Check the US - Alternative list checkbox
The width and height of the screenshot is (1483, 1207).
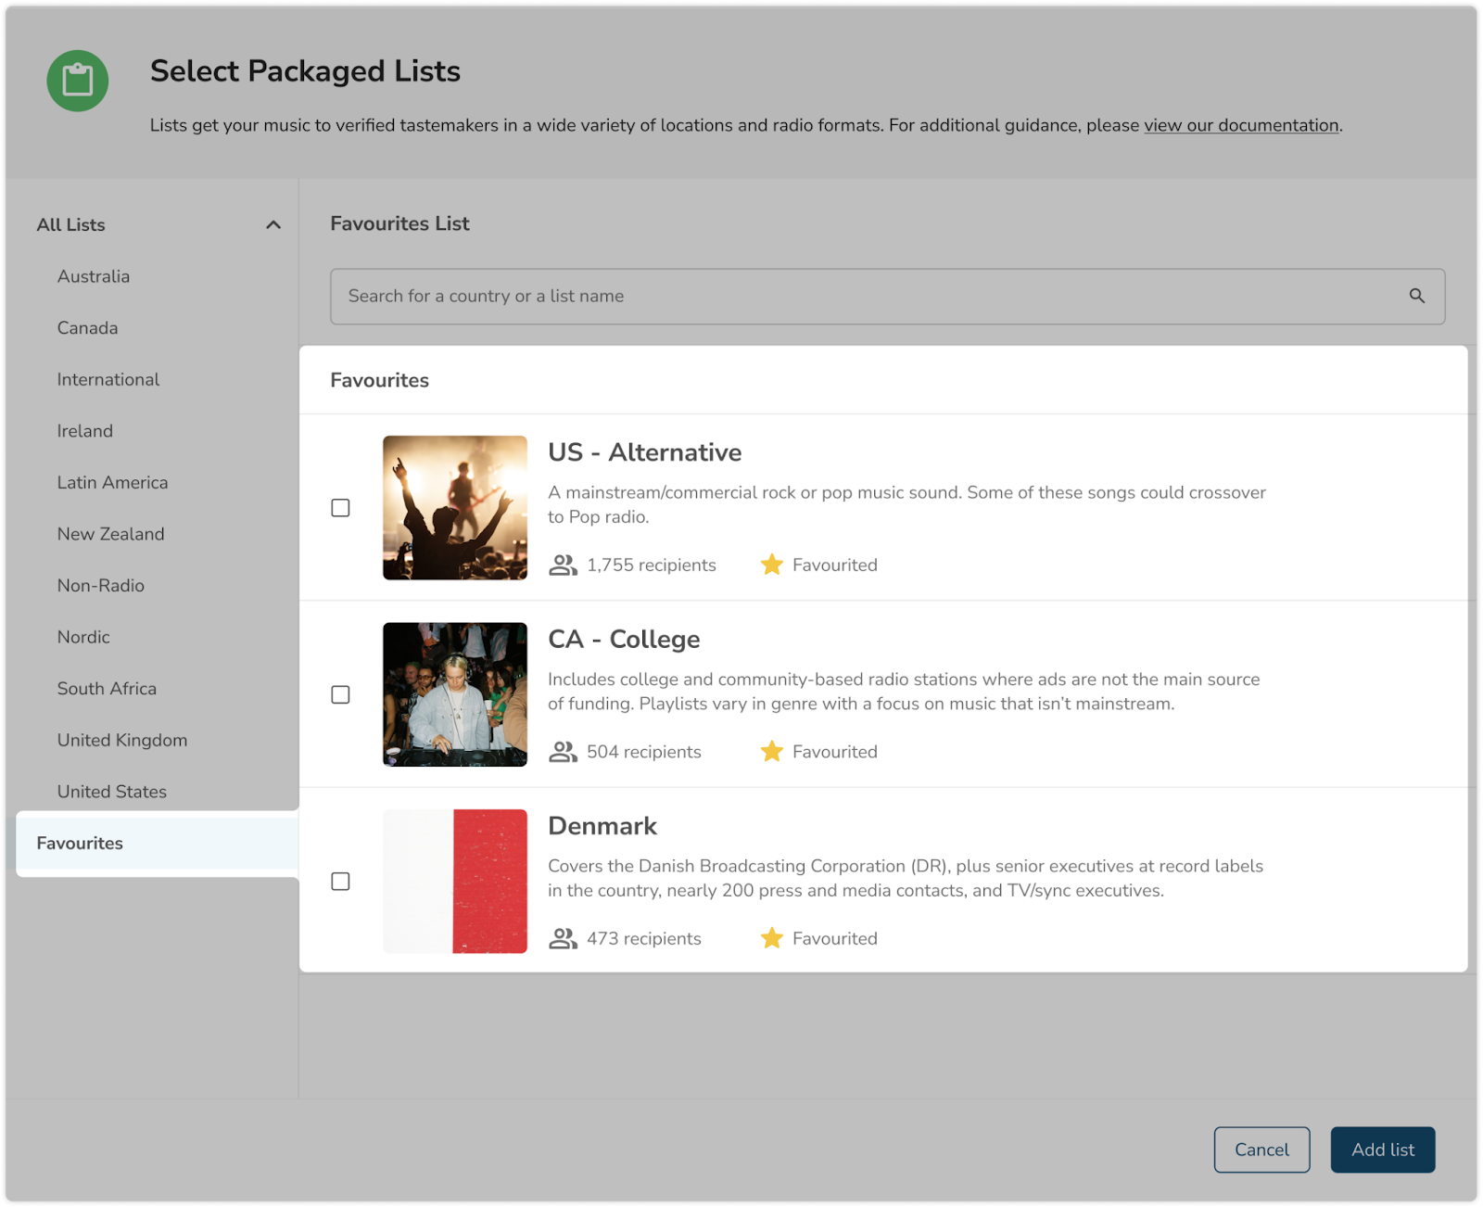click(340, 508)
